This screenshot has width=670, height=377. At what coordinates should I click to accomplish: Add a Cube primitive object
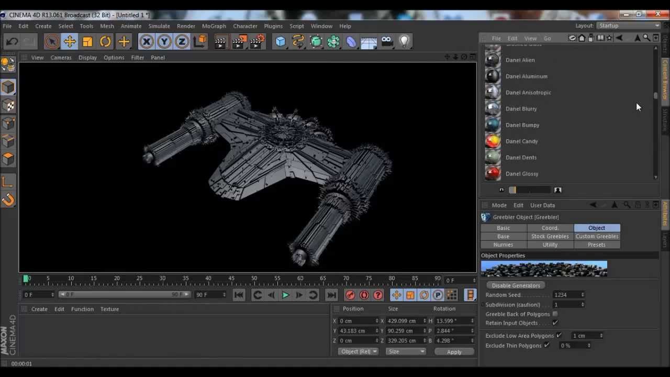(x=281, y=41)
